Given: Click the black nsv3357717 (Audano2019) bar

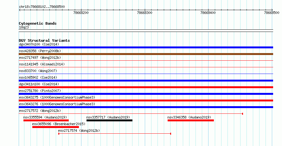Looking at the screenshot, I should (x=109, y=120).
